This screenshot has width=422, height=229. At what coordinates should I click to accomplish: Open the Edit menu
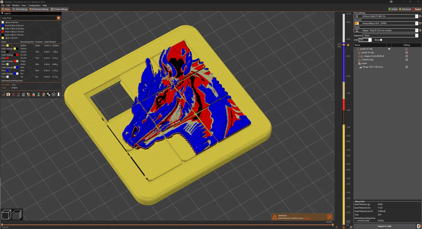[x=8, y=6]
